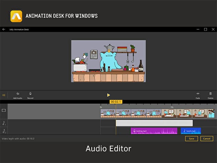
Task: Click the animation preview canvas
Action: [108, 61]
